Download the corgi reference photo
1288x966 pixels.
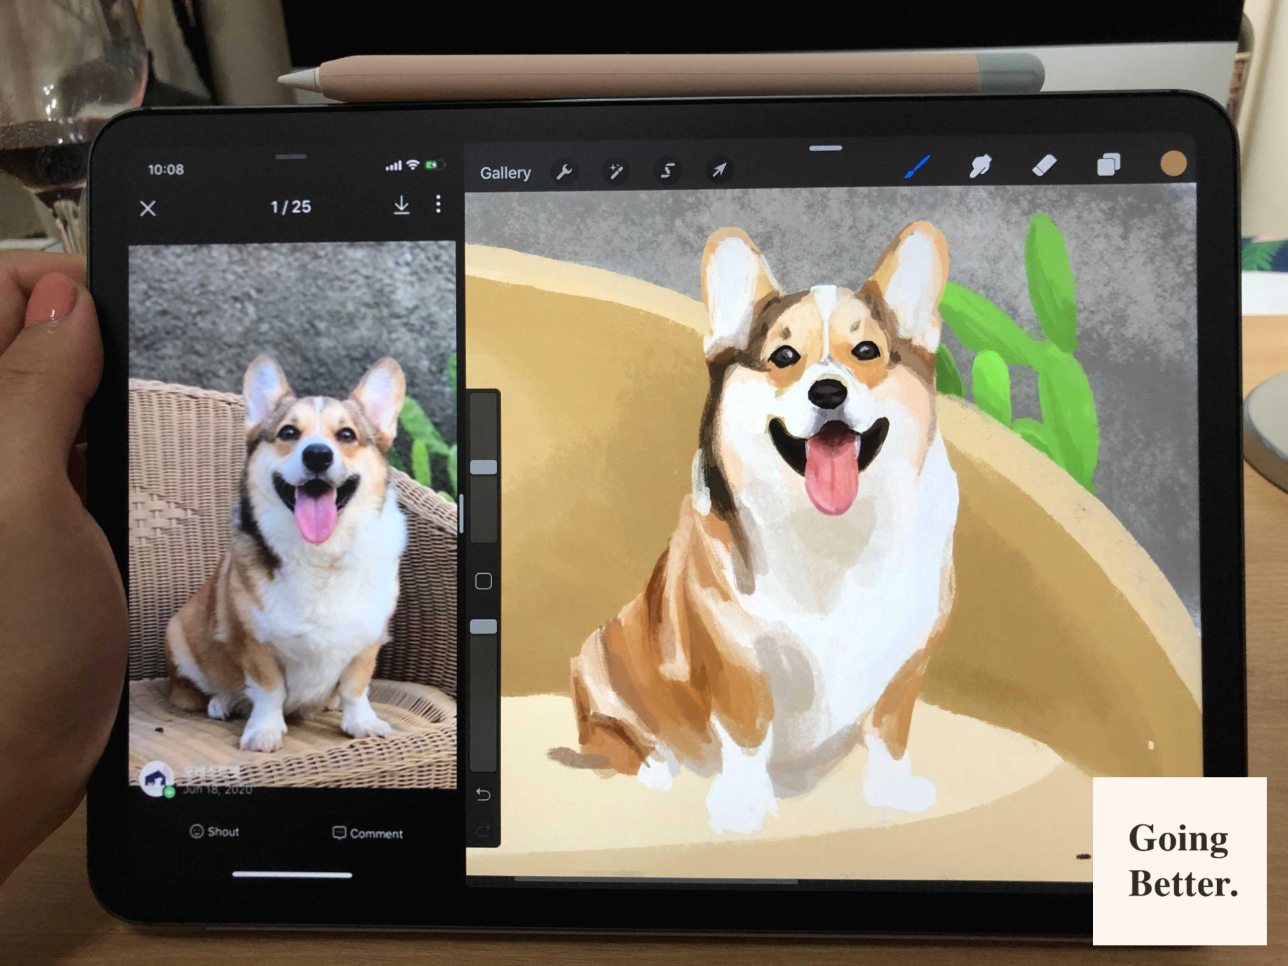point(401,205)
